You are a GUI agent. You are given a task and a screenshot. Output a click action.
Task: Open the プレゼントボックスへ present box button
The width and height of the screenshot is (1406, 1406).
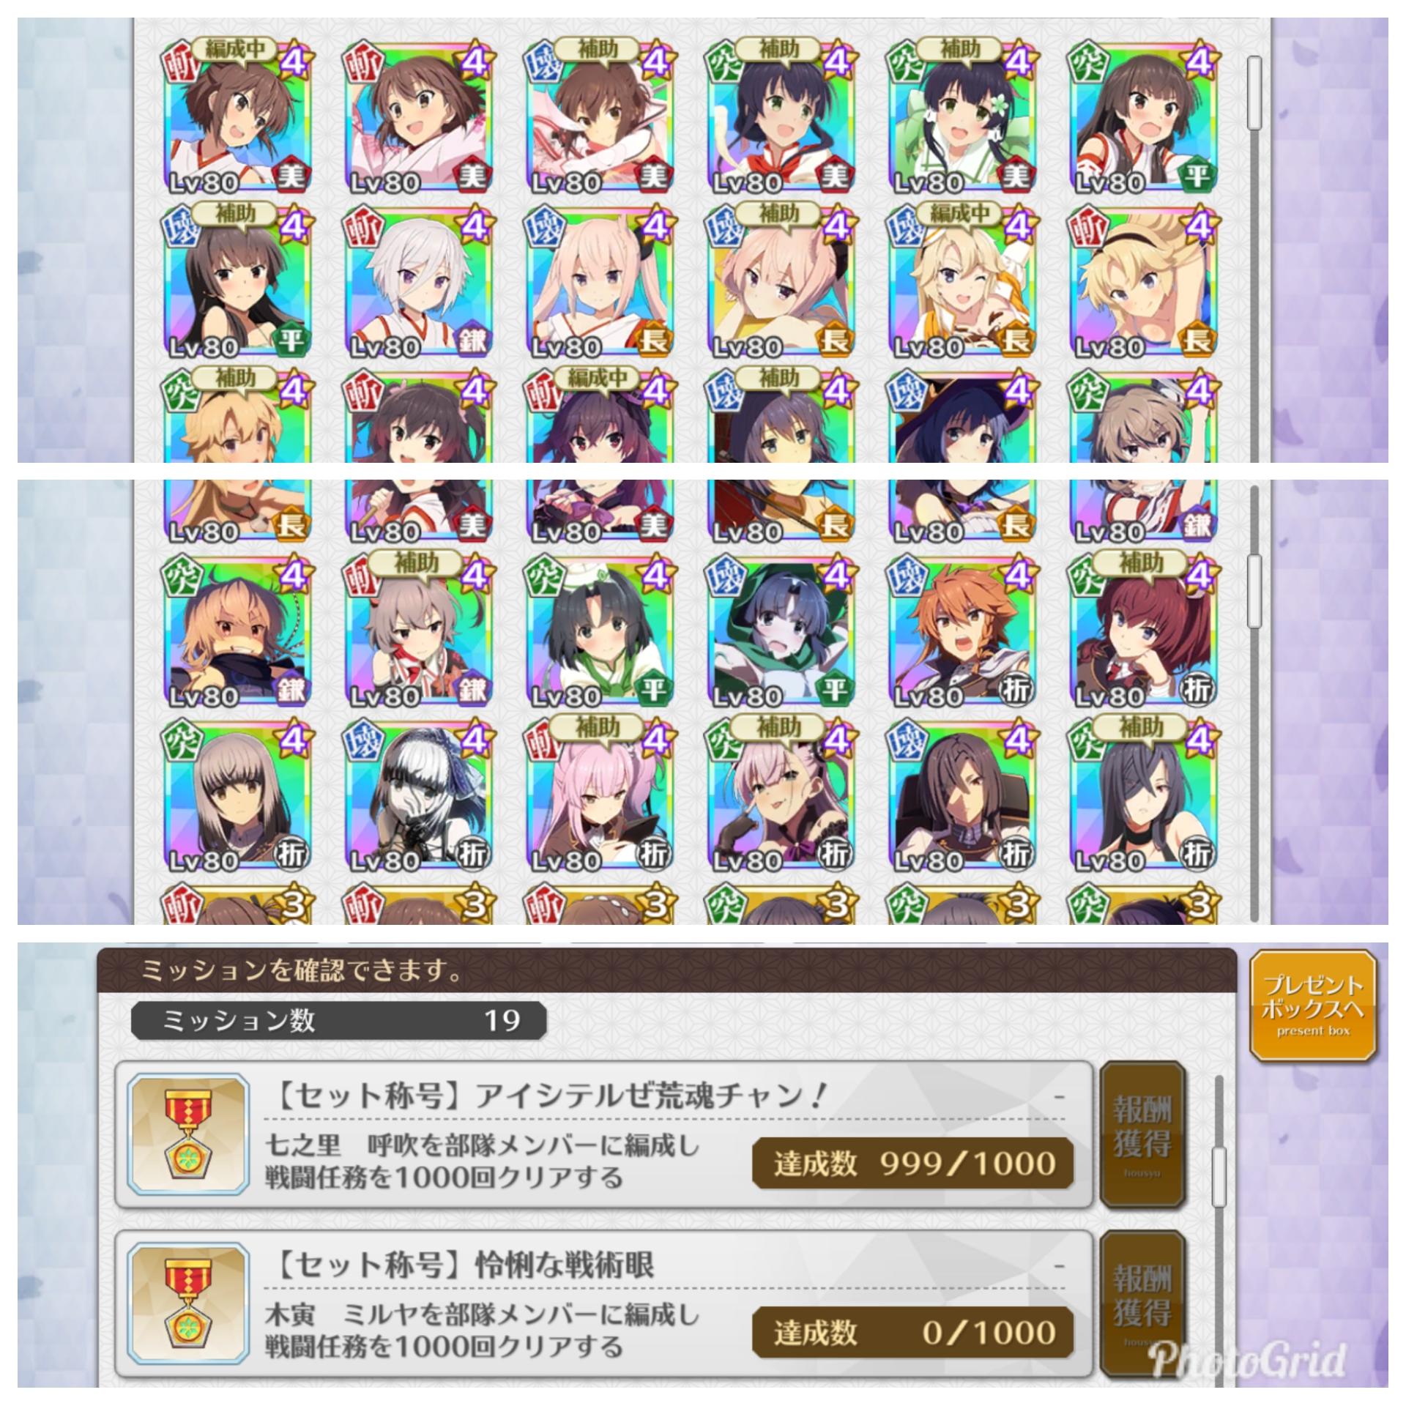pos(1313,1005)
